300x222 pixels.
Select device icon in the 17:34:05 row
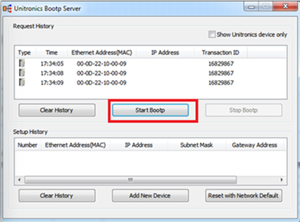point(22,63)
